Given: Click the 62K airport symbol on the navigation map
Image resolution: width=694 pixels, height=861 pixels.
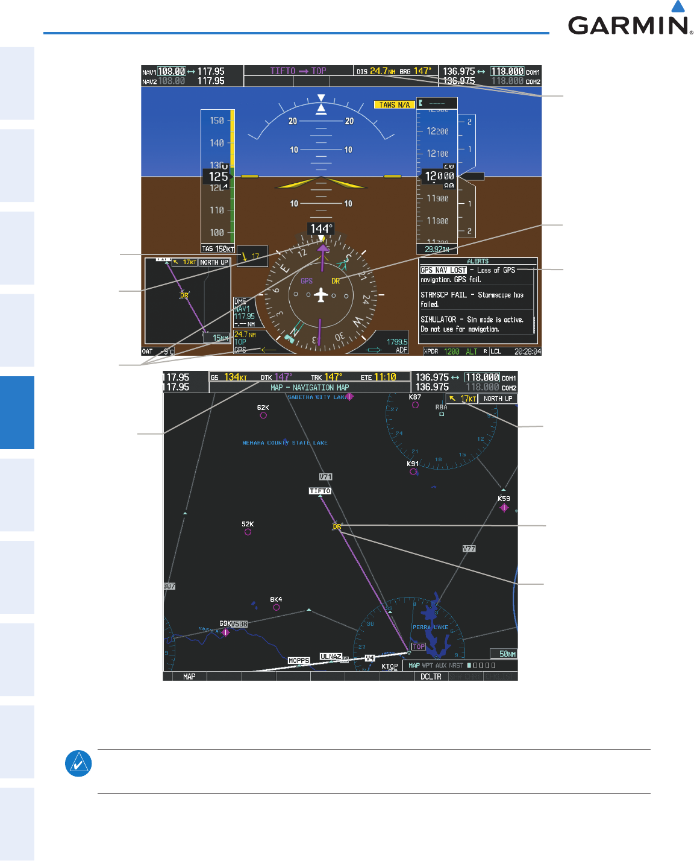Looking at the screenshot, I should coord(263,415).
